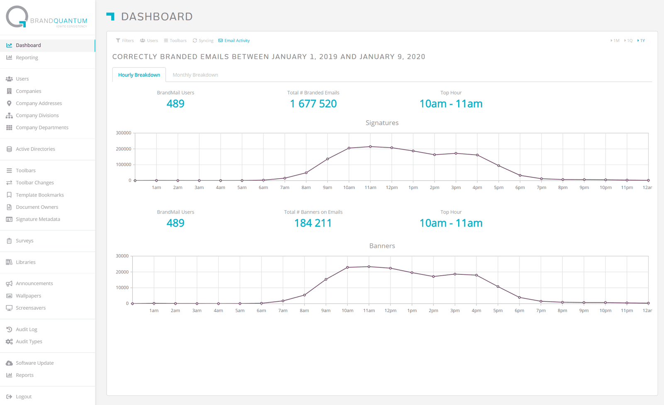Switch to the Monthly Breakdown tab
This screenshot has height=405, width=664.
[195, 75]
